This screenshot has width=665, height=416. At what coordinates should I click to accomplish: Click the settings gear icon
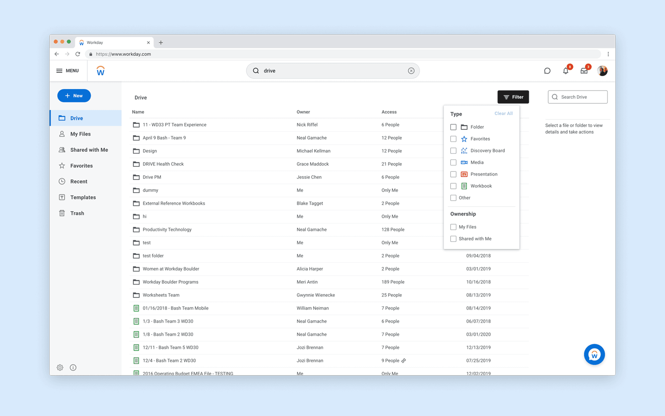[x=60, y=367]
